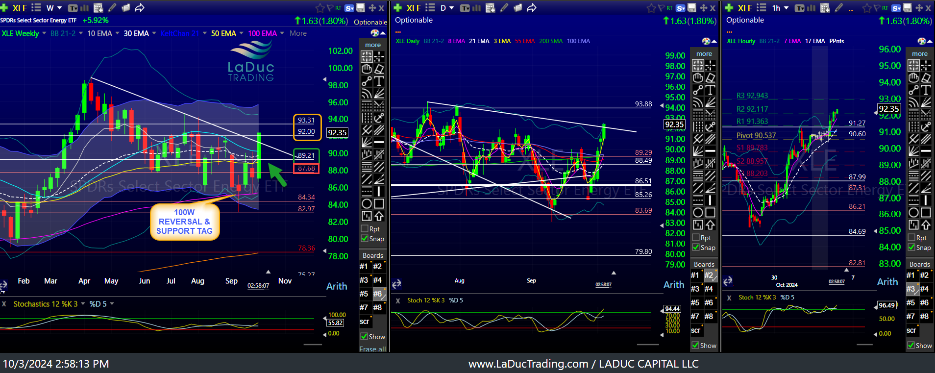Click the Arith scale button in the hourly chart
935x373 pixels.
coord(887,282)
